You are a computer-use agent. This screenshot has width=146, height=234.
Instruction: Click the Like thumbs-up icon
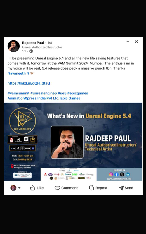pos(33,188)
